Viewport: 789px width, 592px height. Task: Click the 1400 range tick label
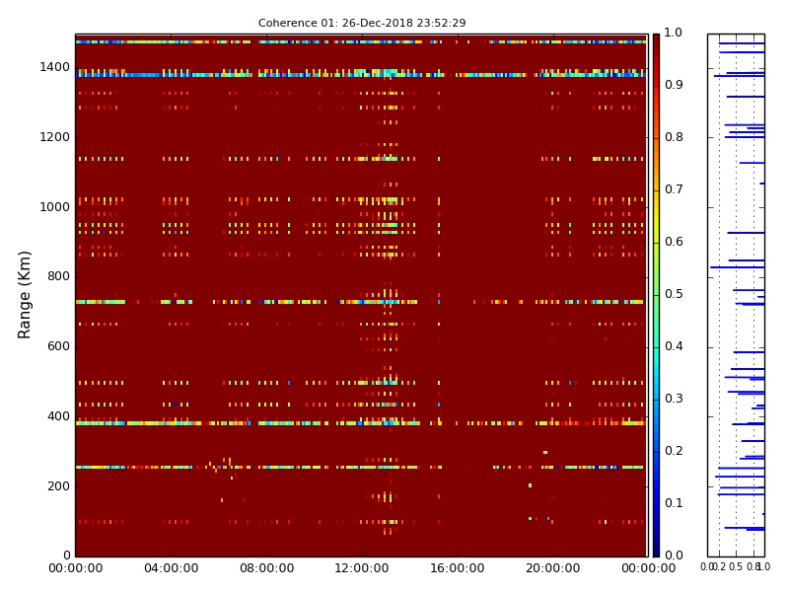click(x=55, y=67)
